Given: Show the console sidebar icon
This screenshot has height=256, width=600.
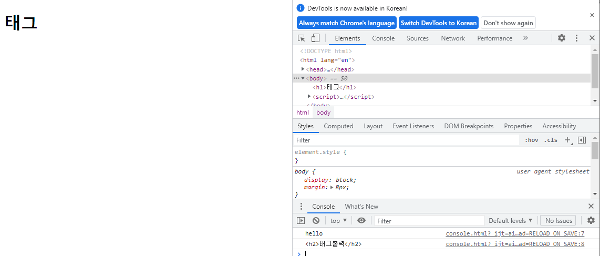Looking at the screenshot, I should click(x=301, y=220).
